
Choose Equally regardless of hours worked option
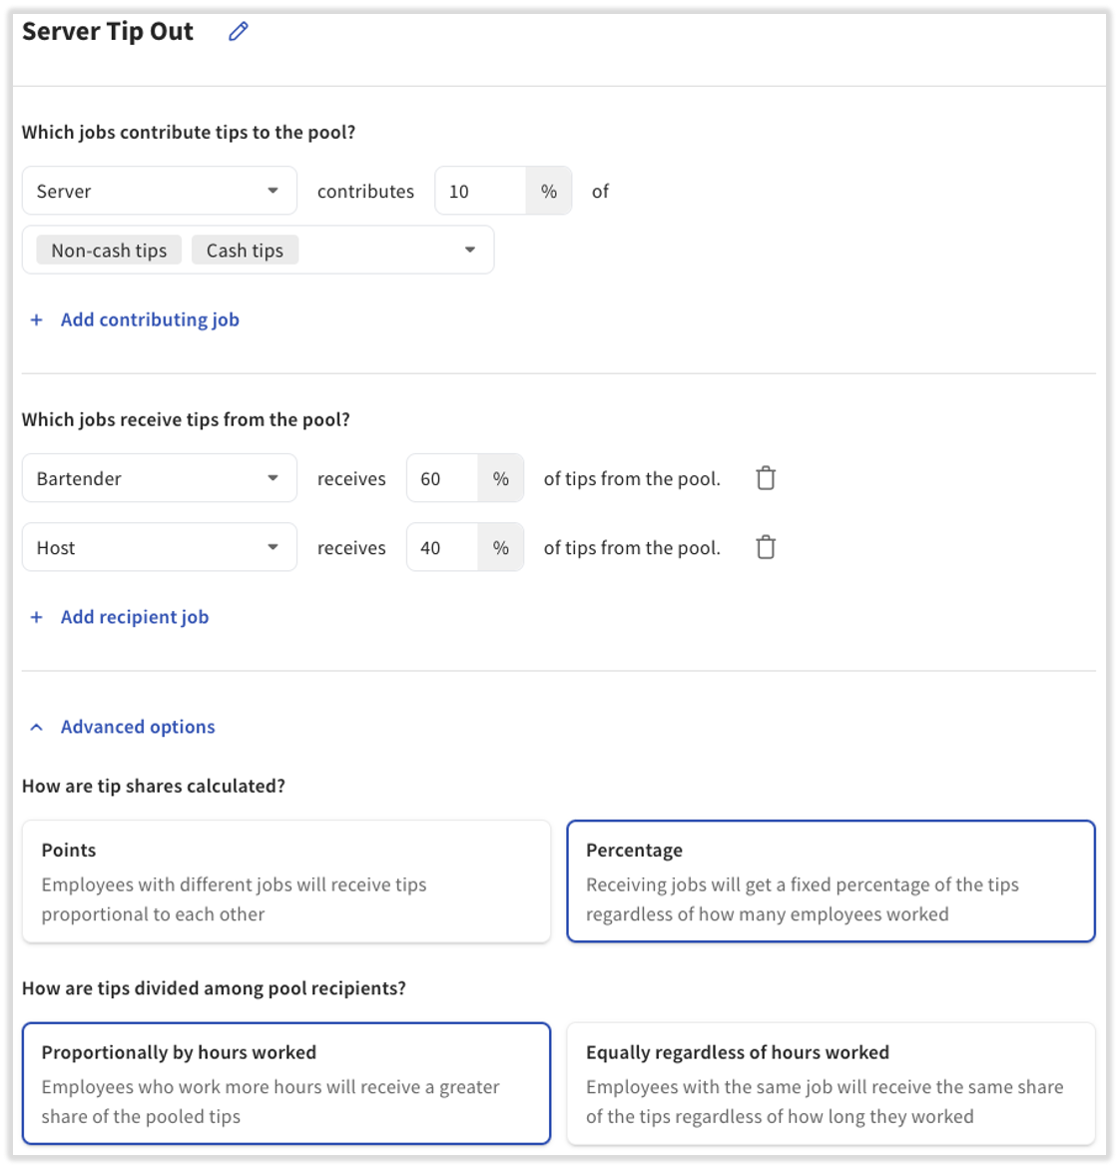point(831,1083)
